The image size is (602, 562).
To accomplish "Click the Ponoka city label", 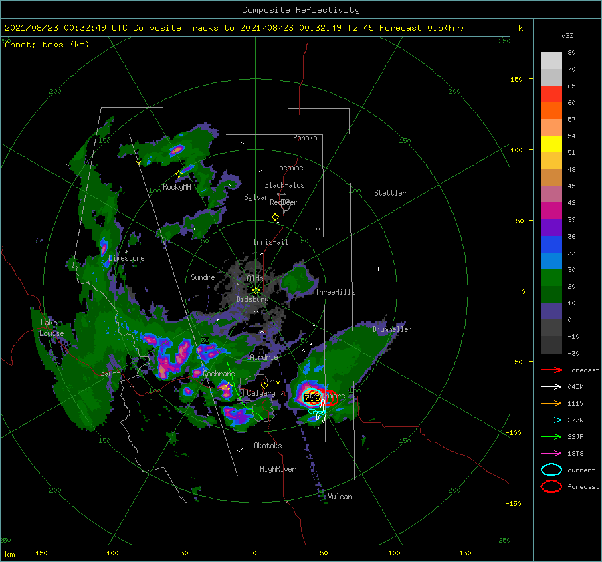I will click(x=305, y=138).
